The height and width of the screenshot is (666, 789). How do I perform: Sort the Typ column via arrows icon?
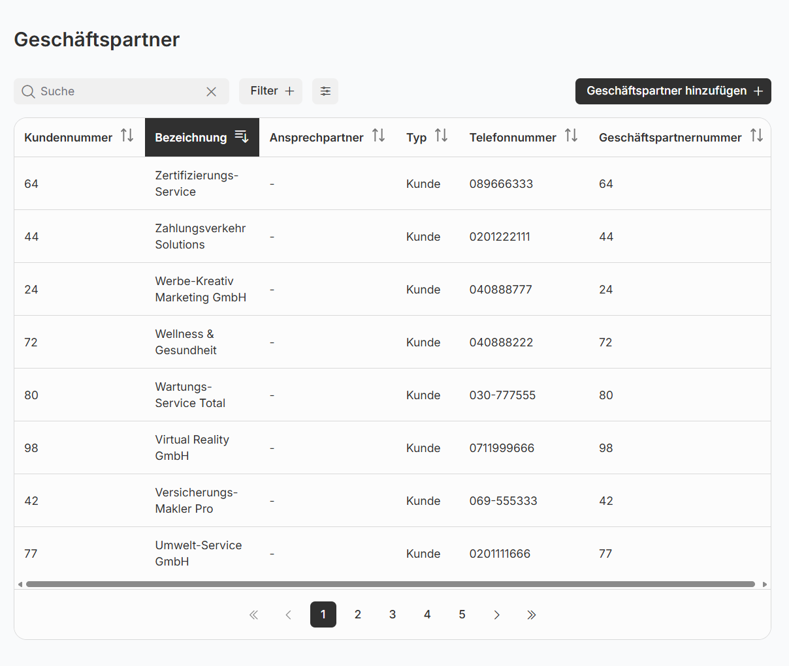click(x=441, y=136)
